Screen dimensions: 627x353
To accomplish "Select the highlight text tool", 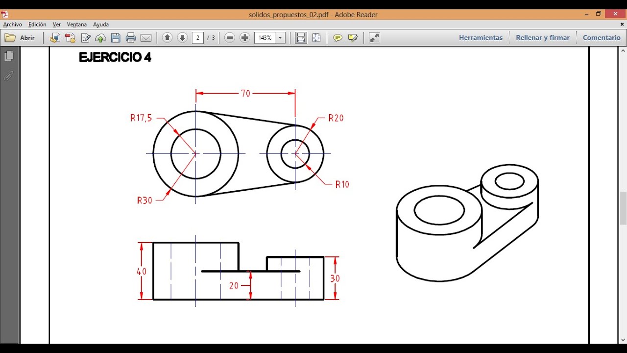I will [353, 38].
